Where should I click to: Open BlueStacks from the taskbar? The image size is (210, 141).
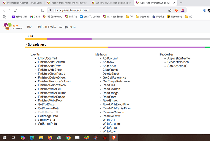tap(86, 138)
